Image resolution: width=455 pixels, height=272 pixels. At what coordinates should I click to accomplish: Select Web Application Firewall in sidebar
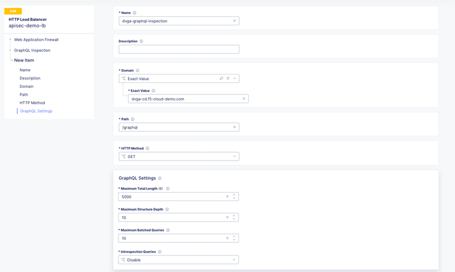tap(36, 39)
